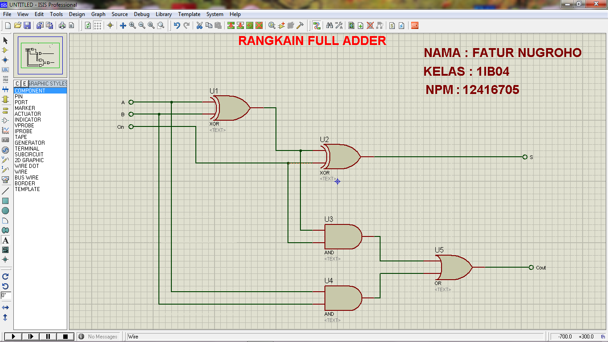Open an existing design file
Screen dimensions: 608x342
[x=18, y=25]
